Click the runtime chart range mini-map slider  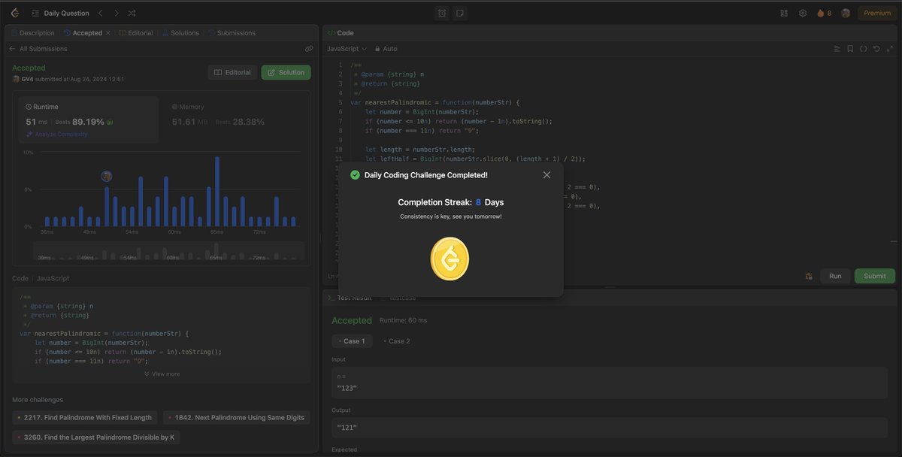(x=169, y=251)
